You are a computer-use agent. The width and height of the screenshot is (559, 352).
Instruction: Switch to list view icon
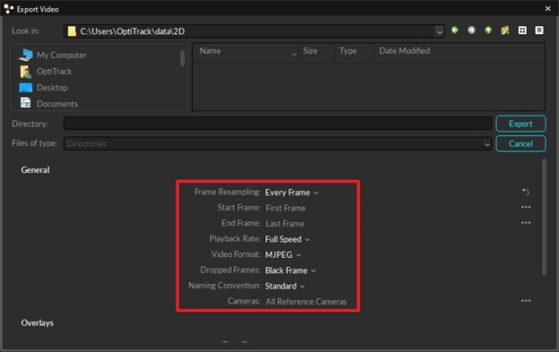522,30
